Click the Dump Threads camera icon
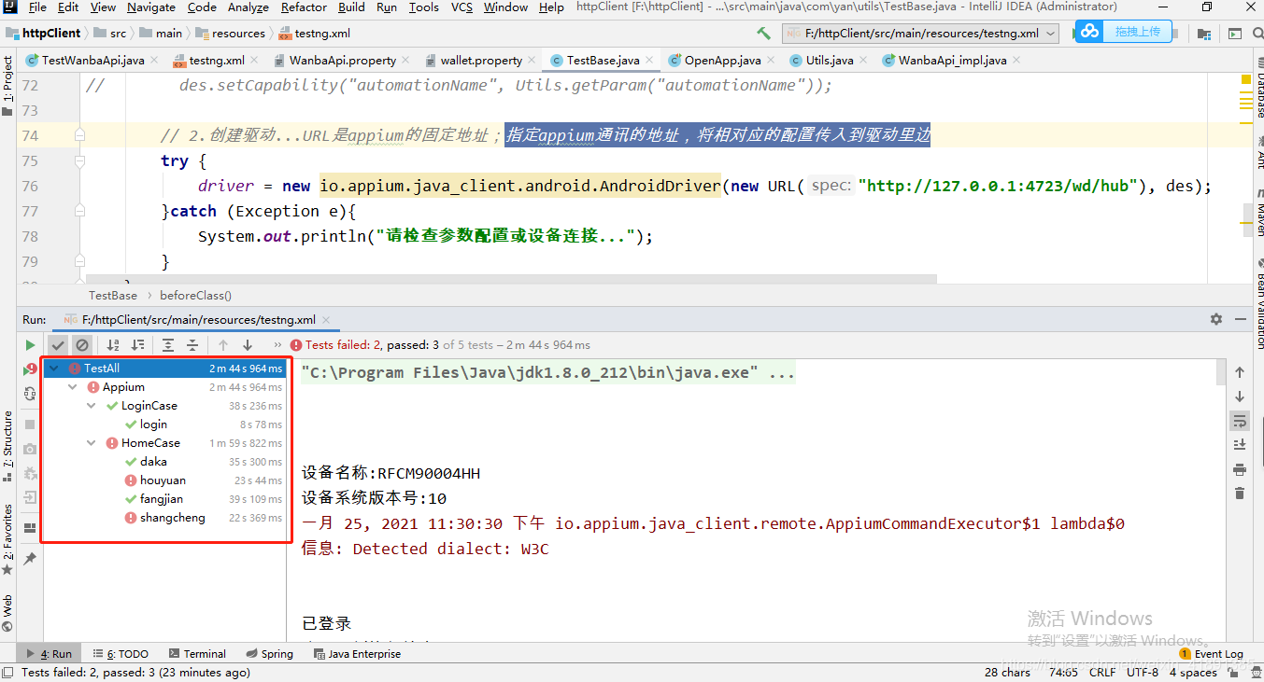The width and height of the screenshot is (1264, 682). [30, 449]
